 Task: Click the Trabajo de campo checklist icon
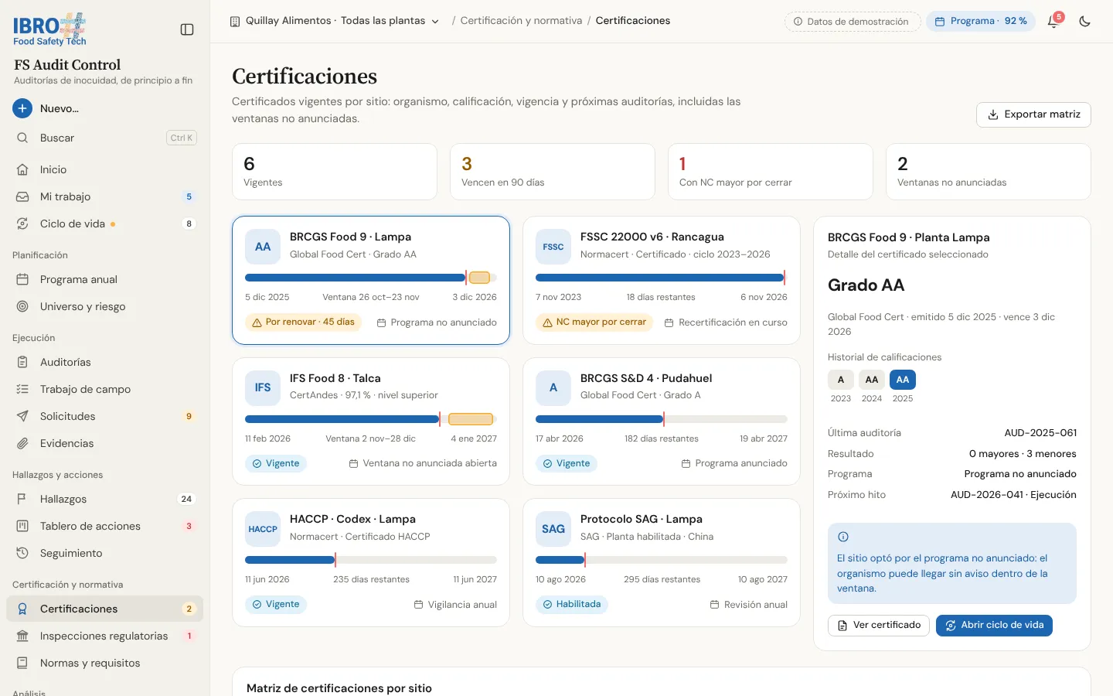[x=22, y=389]
